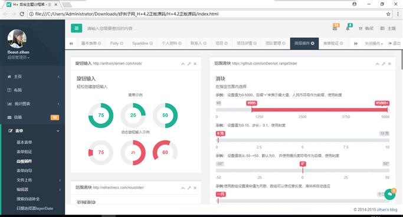The height and width of the screenshot is (217, 403).
Task: Open wrench settings on nouislider panel
Action: pyautogui.click(x=189, y=188)
